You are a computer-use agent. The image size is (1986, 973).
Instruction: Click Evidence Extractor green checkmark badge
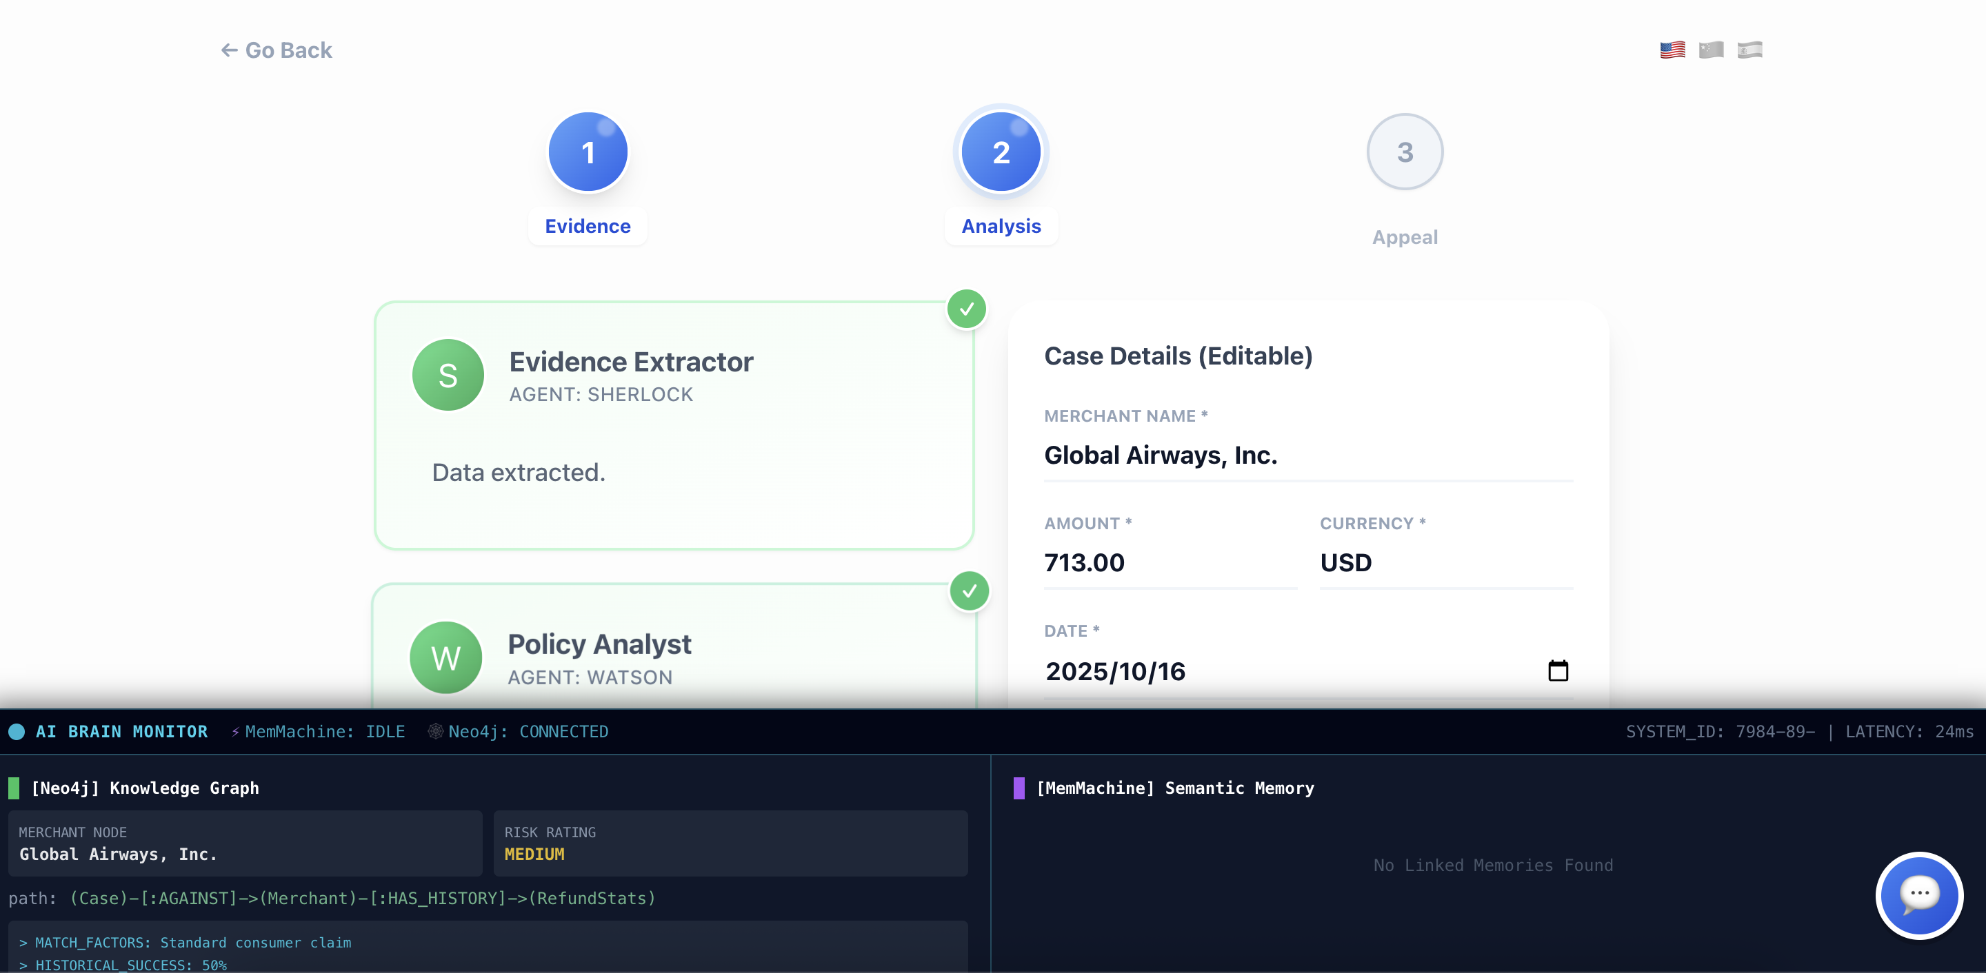coord(967,309)
